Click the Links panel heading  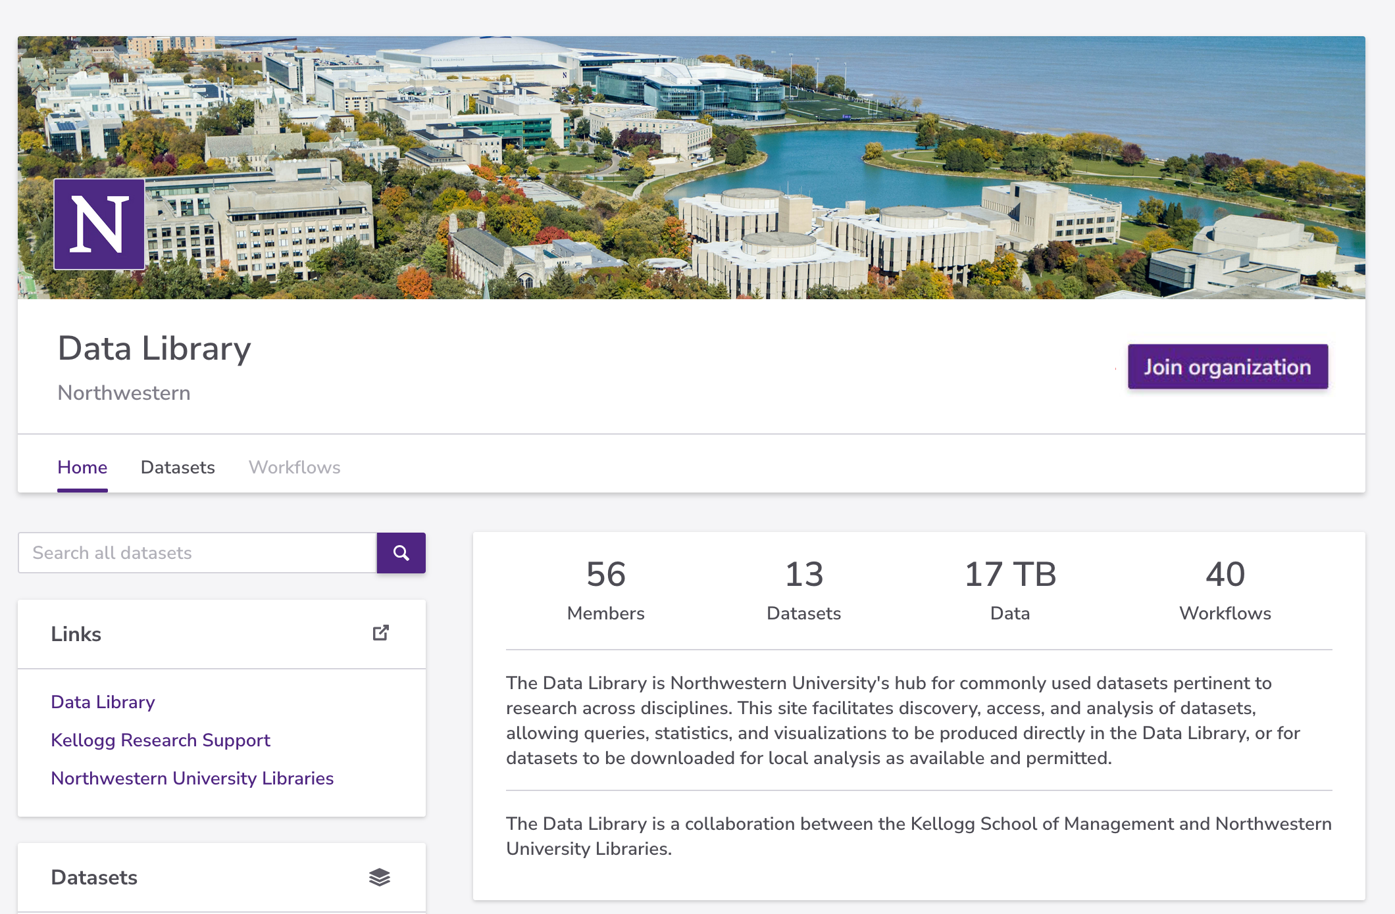point(76,634)
